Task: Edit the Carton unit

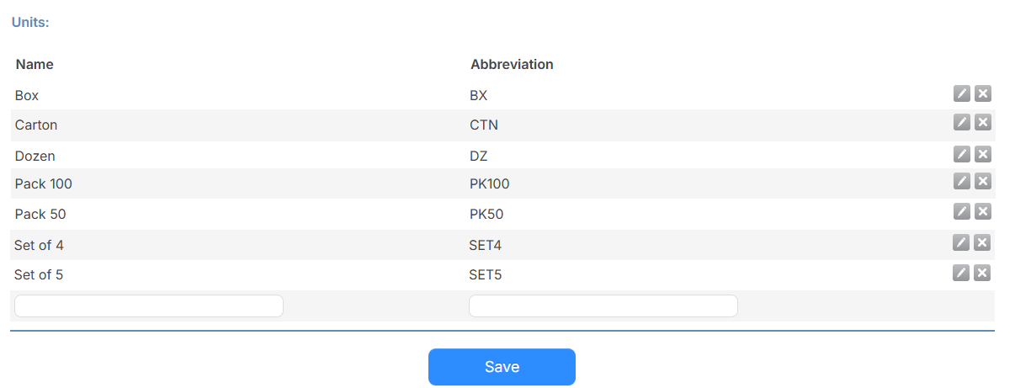Action: pyautogui.click(x=962, y=123)
